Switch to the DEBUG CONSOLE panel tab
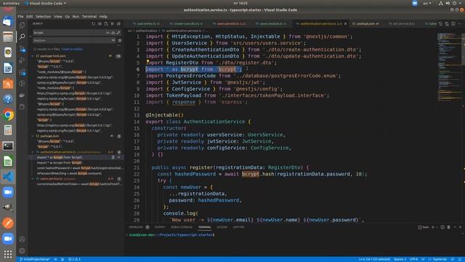 coord(182,227)
